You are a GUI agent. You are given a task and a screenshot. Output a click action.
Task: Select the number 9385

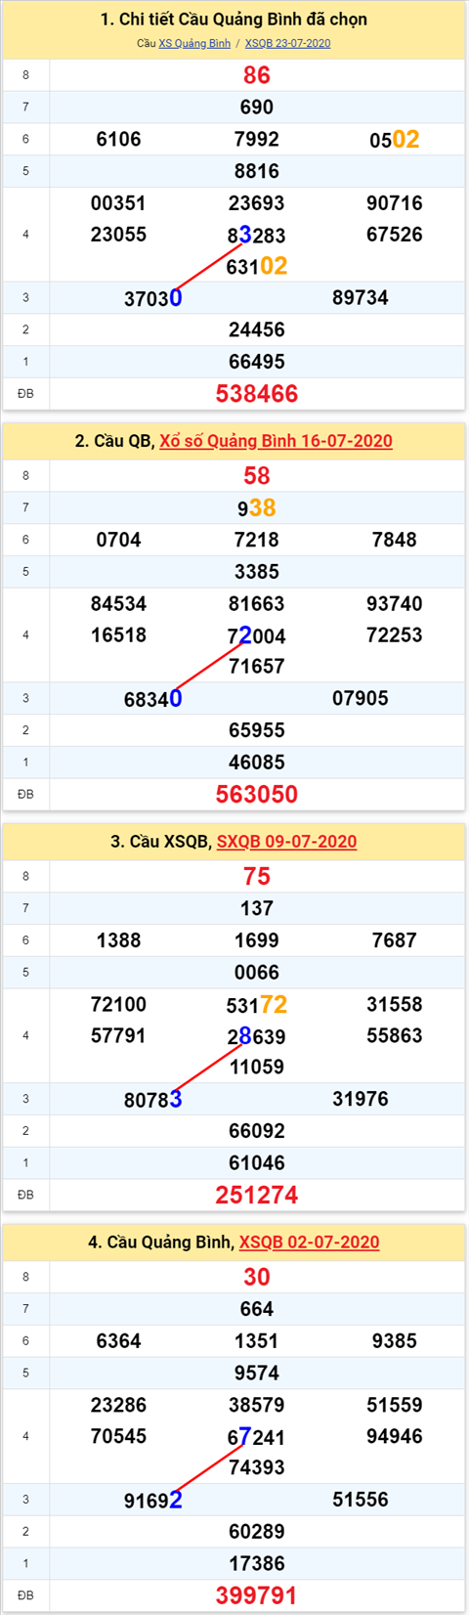click(395, 1342)
